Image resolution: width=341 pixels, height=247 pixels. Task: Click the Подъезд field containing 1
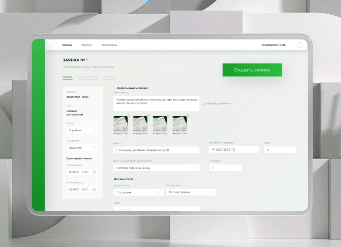(x=225, y=168)
